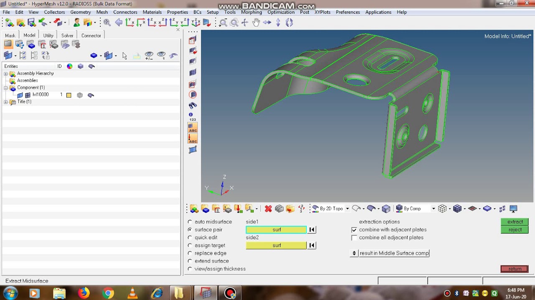Click the organize folder icon
535x300 pixels.
coord(290,209)
